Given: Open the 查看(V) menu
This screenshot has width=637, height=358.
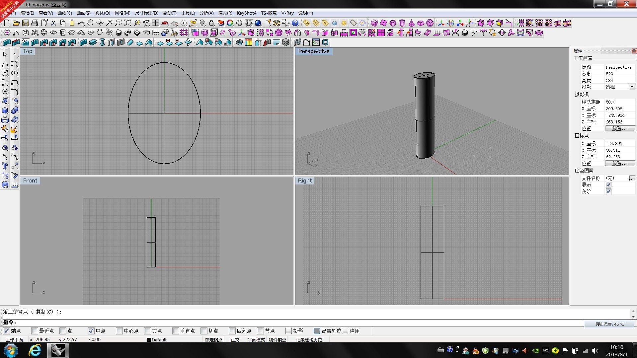Looking at the screenshot, I should click(x=46, y=13).
